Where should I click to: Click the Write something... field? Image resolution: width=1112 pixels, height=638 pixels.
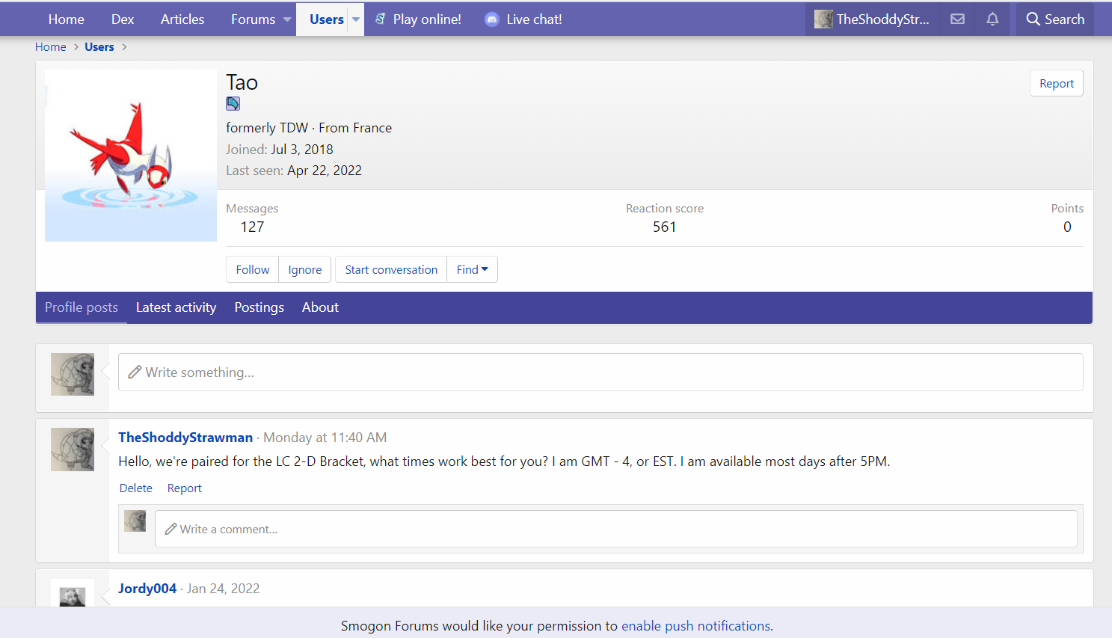600,372
